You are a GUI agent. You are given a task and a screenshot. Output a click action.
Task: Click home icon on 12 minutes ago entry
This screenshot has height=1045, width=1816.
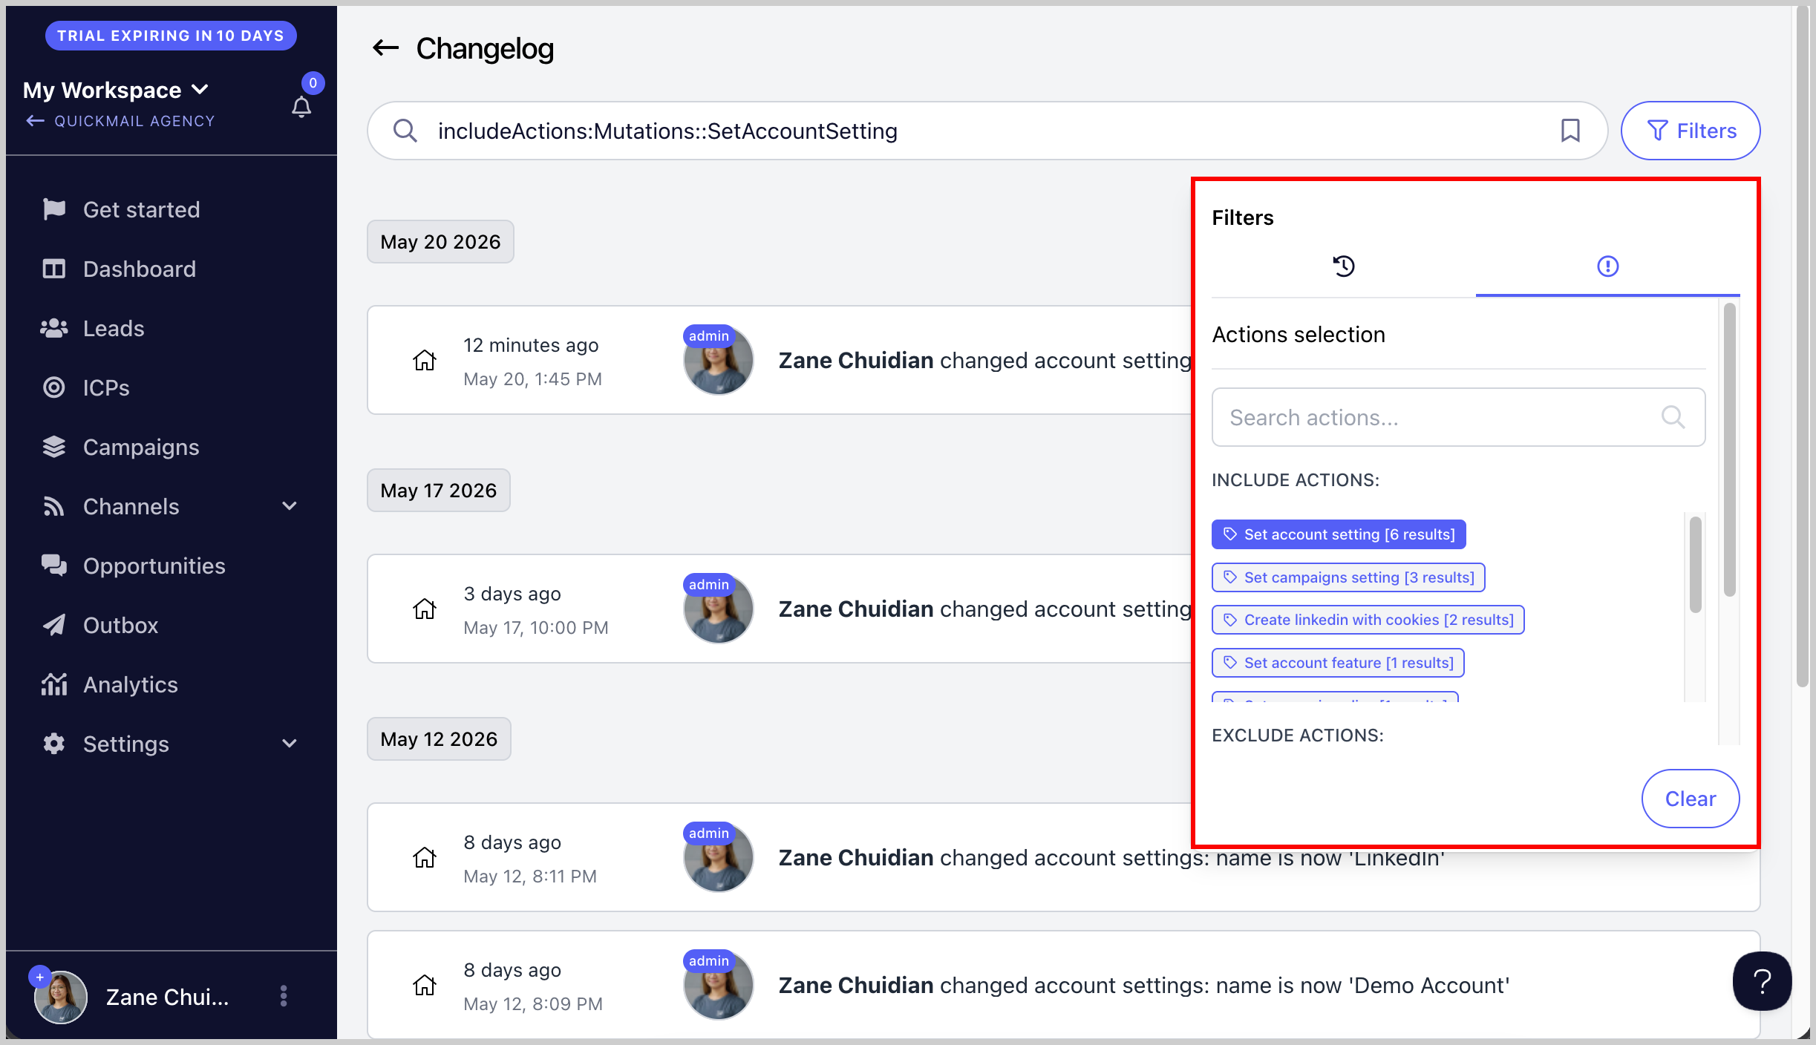(x=425, y=361)
